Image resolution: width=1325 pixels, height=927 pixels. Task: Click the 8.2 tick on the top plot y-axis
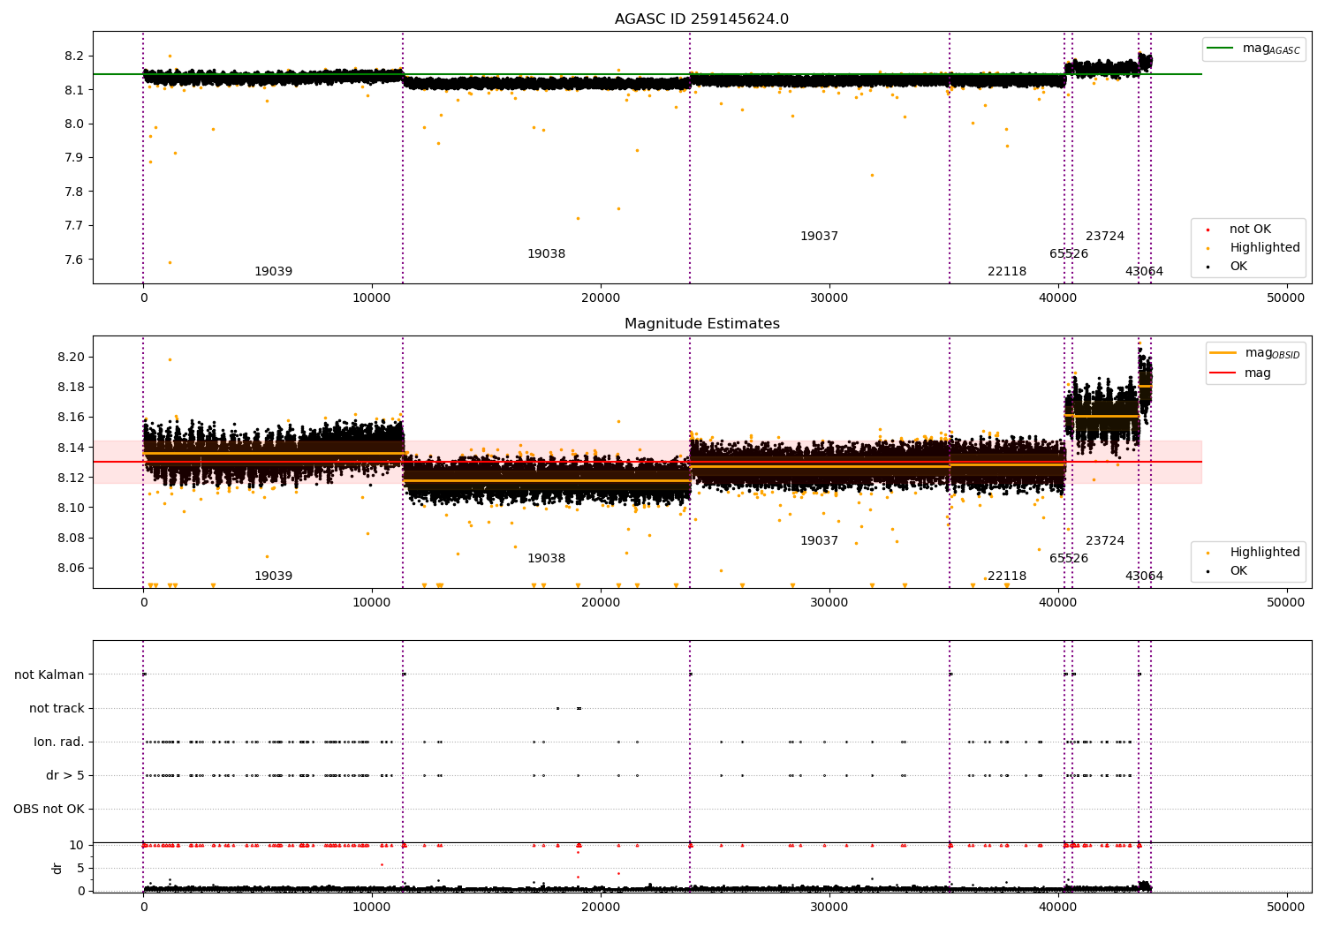click(x=74, y=57)
